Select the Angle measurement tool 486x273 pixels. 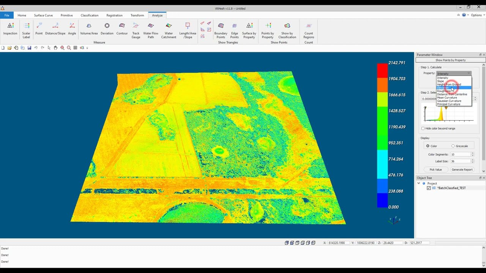click(72, 30)
